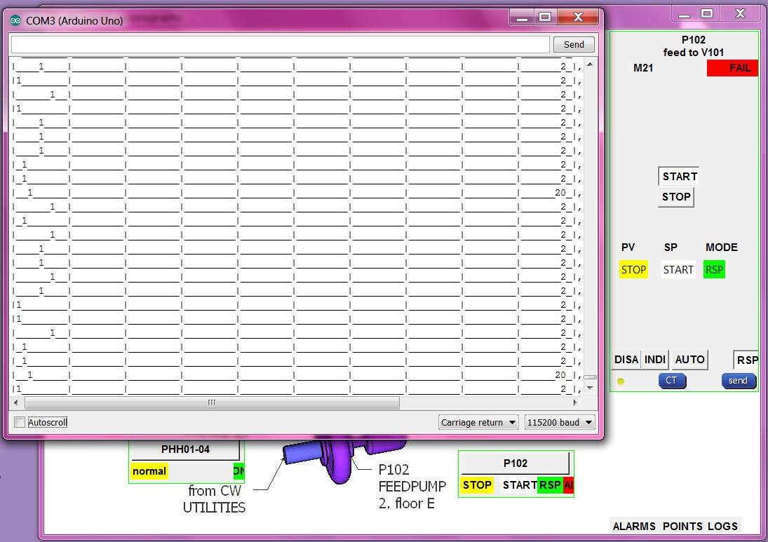The image size is (768, 542).
Task: Enable the Autoscroll checkbox
Action: [20, 422]
